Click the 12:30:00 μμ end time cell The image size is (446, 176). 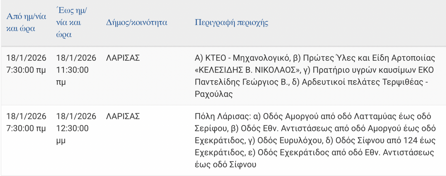[72, 134]
